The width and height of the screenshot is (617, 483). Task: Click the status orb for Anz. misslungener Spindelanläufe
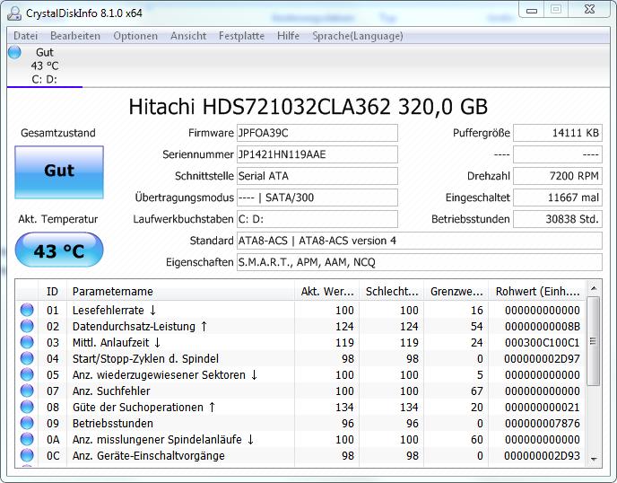(27, 439)
